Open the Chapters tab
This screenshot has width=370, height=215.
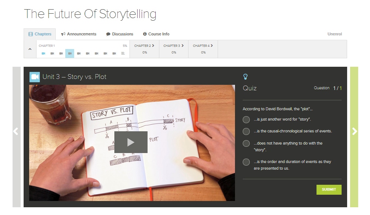[x=39, y=34]
